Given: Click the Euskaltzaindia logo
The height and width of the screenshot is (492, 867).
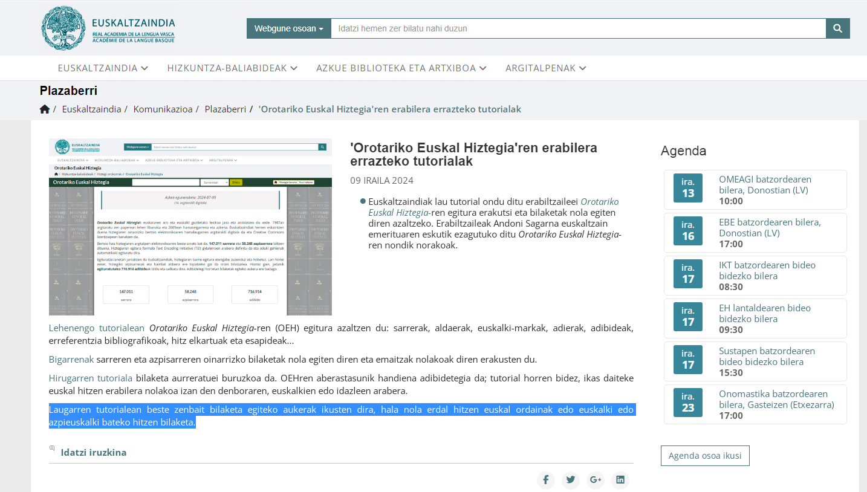Looking at the screenshot, I should [108, 28].
